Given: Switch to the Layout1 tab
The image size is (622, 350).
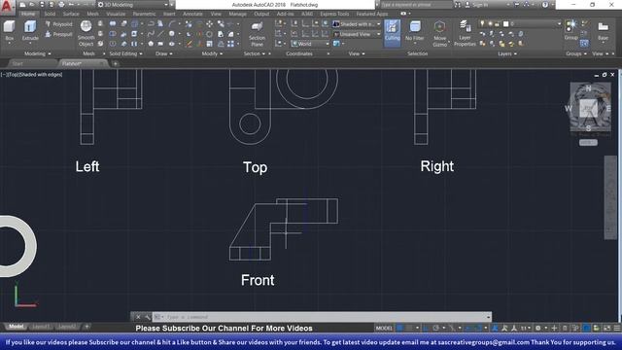Looking at the screenshot, I should (41, 327).
